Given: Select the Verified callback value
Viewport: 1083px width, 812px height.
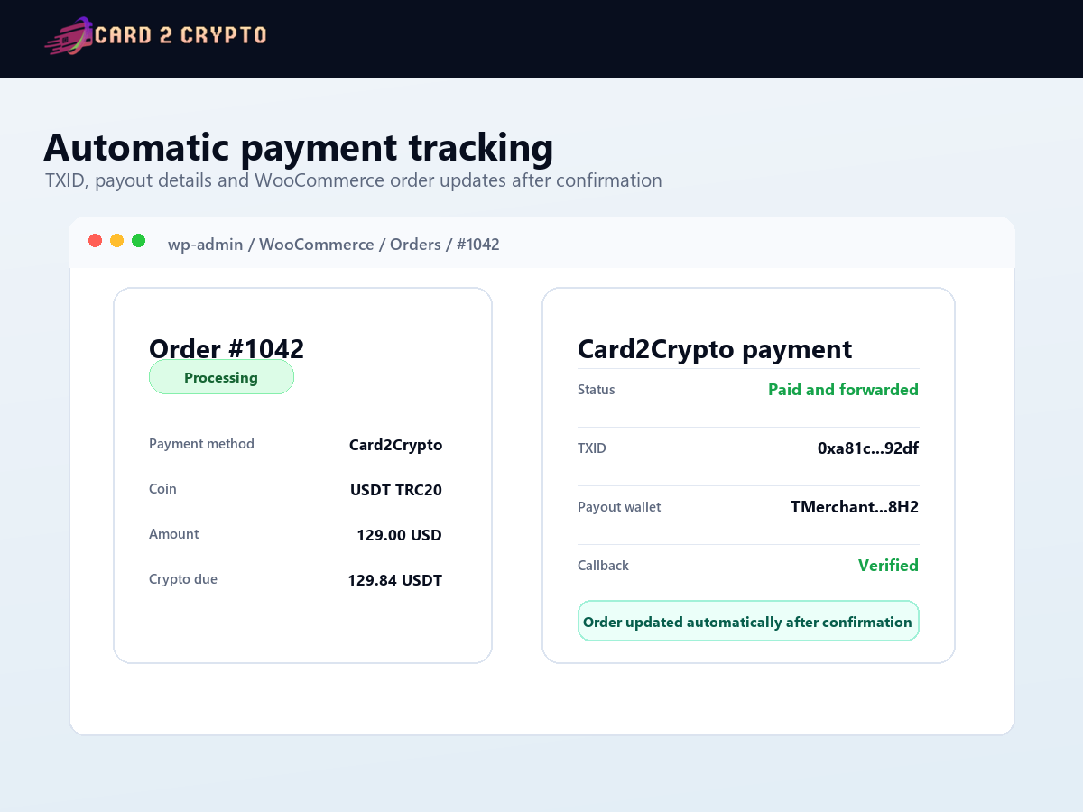Looking at the screenshot, I should (x=888, y=566).
